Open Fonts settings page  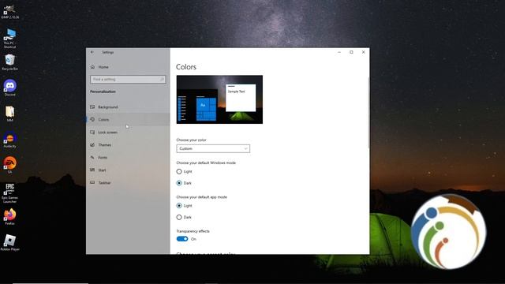(128, 158)
